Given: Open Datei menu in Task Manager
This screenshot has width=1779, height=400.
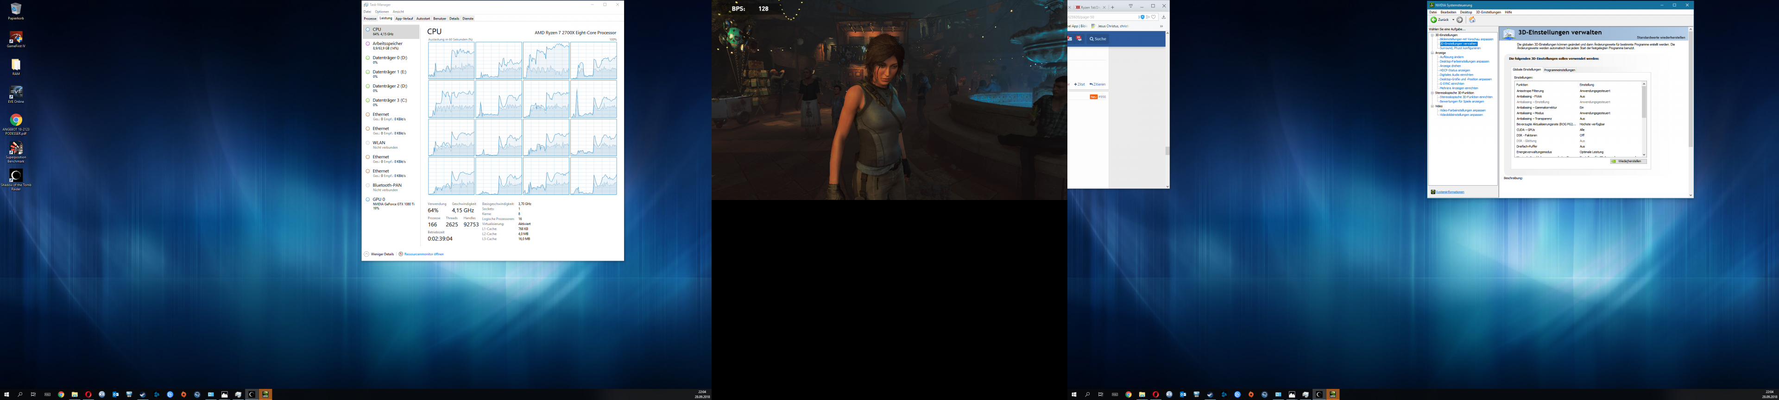Looking at the screenshot, I should point(367,12).
